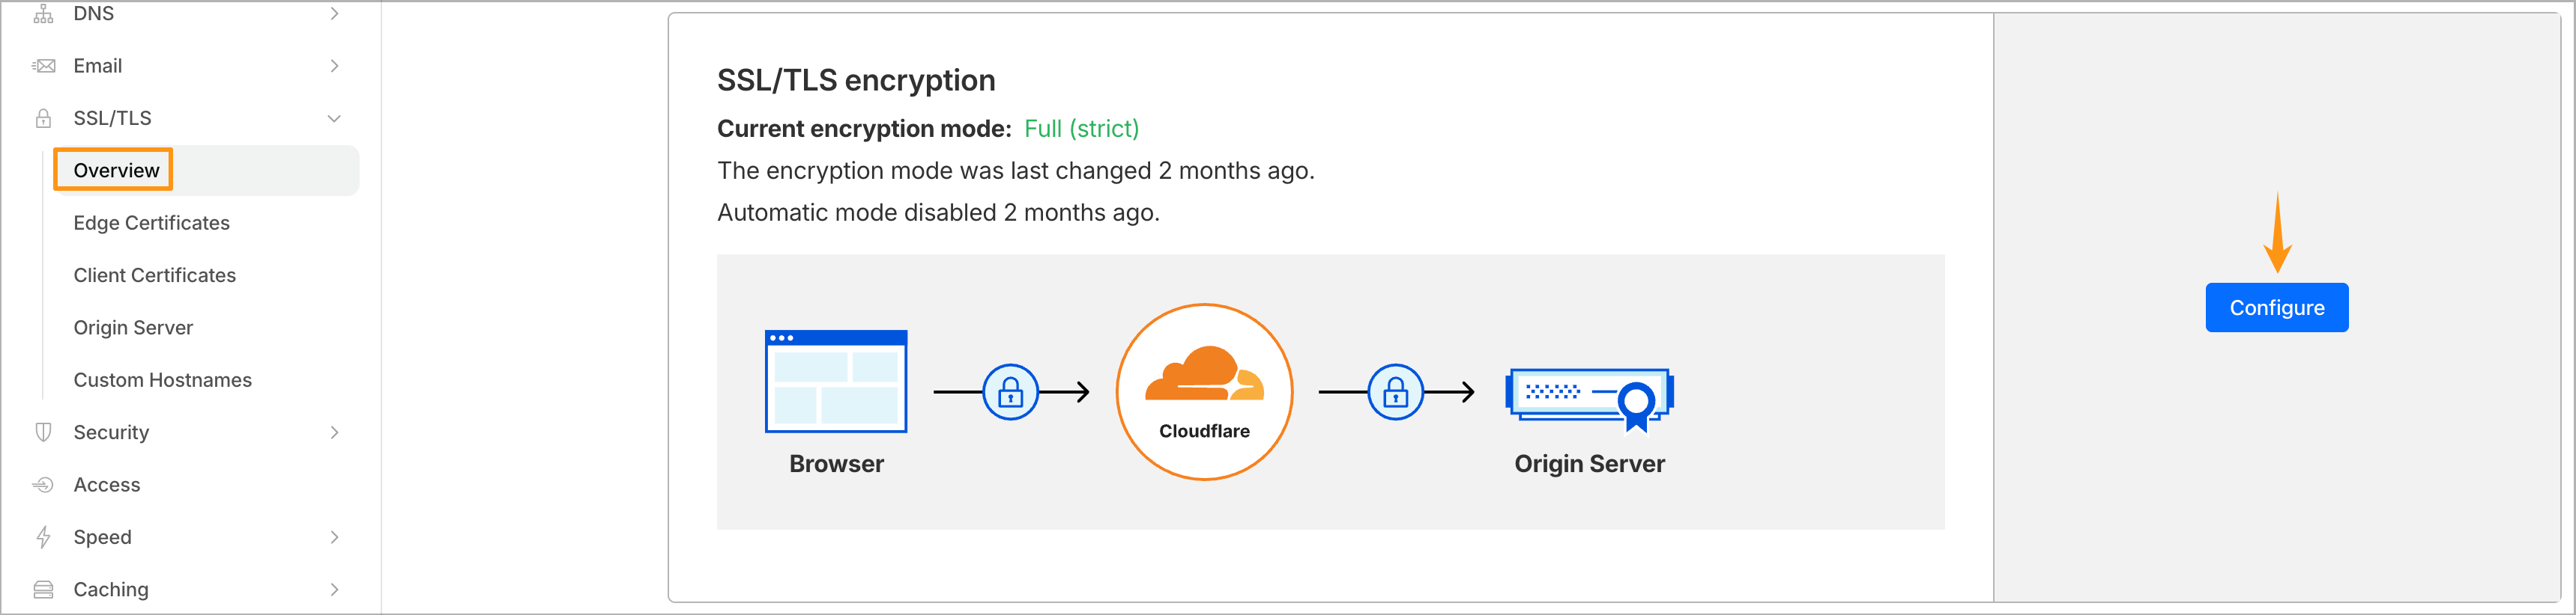Expand the Security section chevron
The height and width of the screenshot is (615, 2576).
[335, 432]
